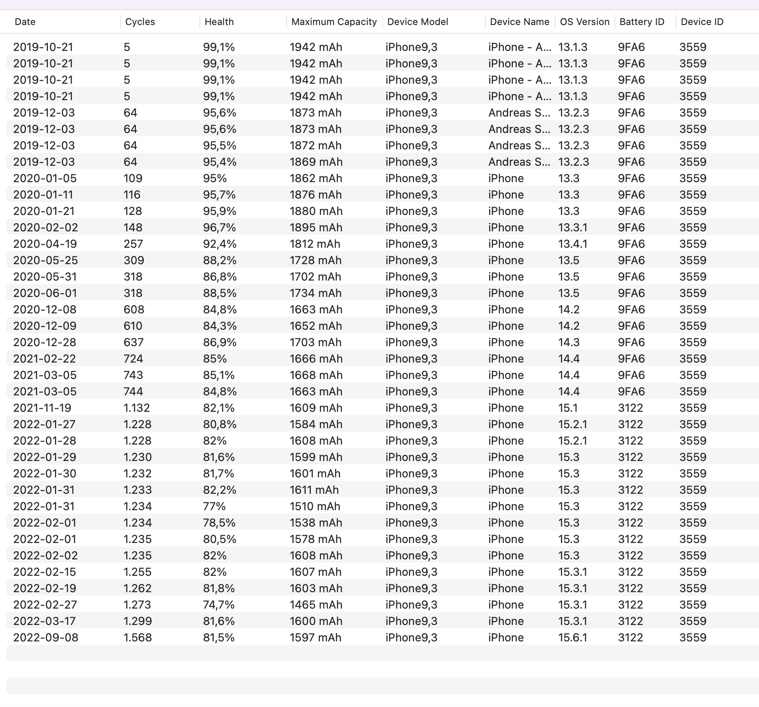Click the 1611 mAh capacity cell
The image size is (759, 707).
(314, 490)
